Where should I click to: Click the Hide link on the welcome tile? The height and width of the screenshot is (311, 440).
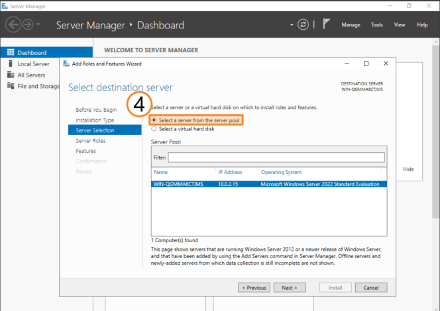[x=408, y=169]
